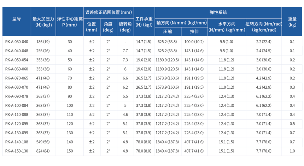Select rotation angle 7.3
Screen dimensions: 304x166
pyautogui.click(x=125, y=60)
